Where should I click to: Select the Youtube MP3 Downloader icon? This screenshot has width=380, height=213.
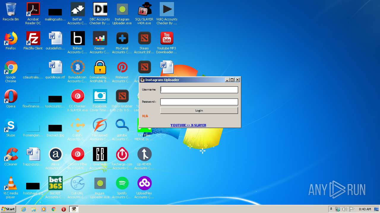(x=167, y=42)
